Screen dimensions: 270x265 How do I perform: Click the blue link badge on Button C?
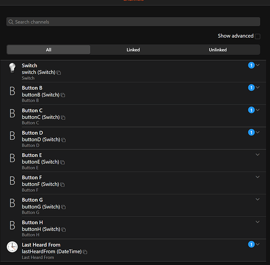point(251,110)
